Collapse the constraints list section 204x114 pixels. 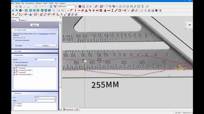(x=57, y=55)
